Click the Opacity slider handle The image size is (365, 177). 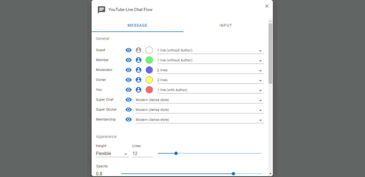233,174
